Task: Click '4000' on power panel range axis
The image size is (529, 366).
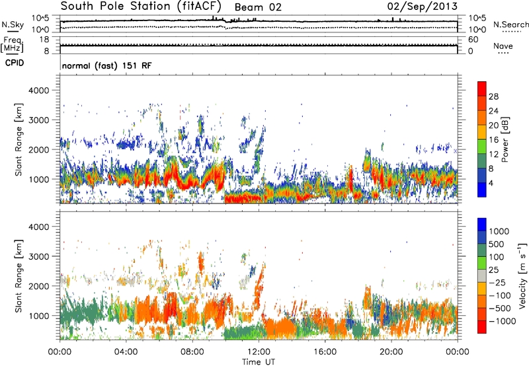Action: (38, 91)
